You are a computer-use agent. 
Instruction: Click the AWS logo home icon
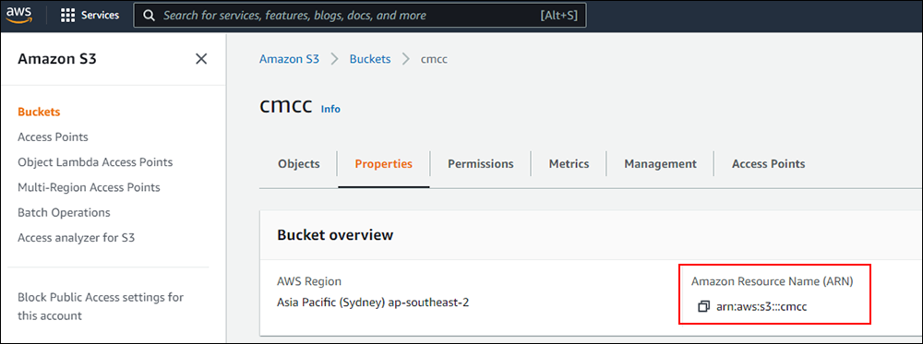point(18,15)
